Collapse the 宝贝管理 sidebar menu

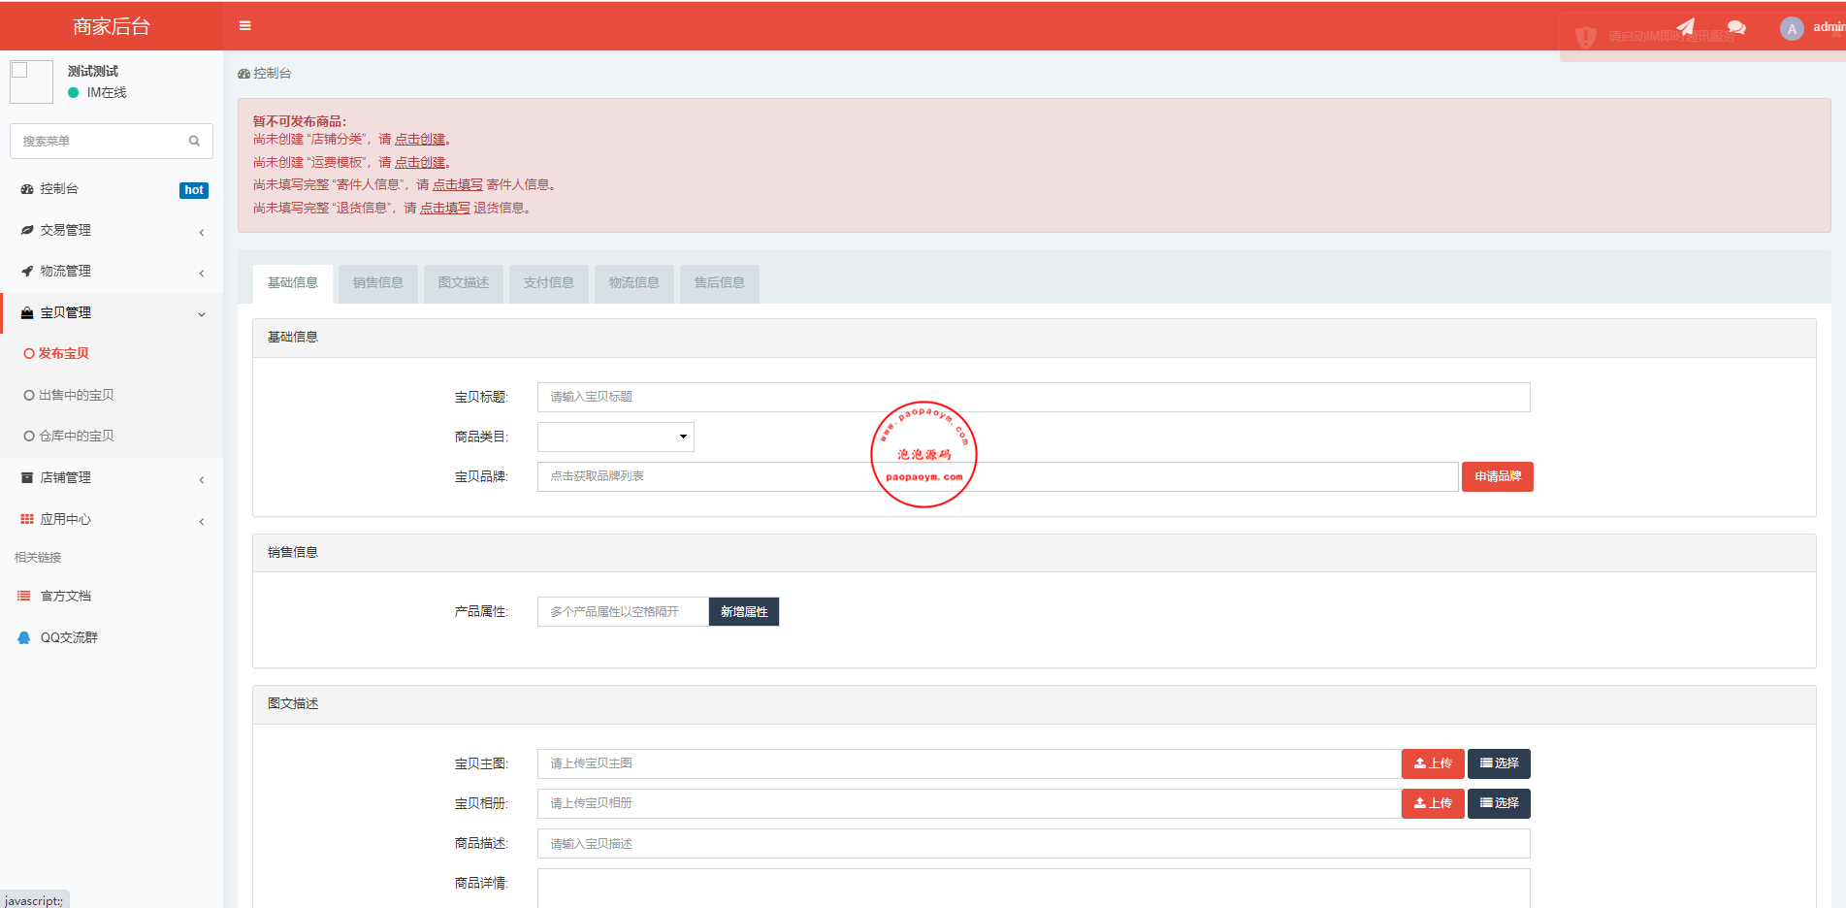(x=112, y=313)
